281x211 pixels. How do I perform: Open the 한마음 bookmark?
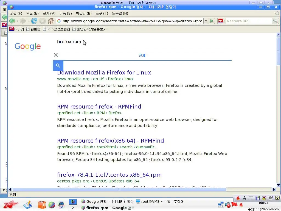[33, 29]
